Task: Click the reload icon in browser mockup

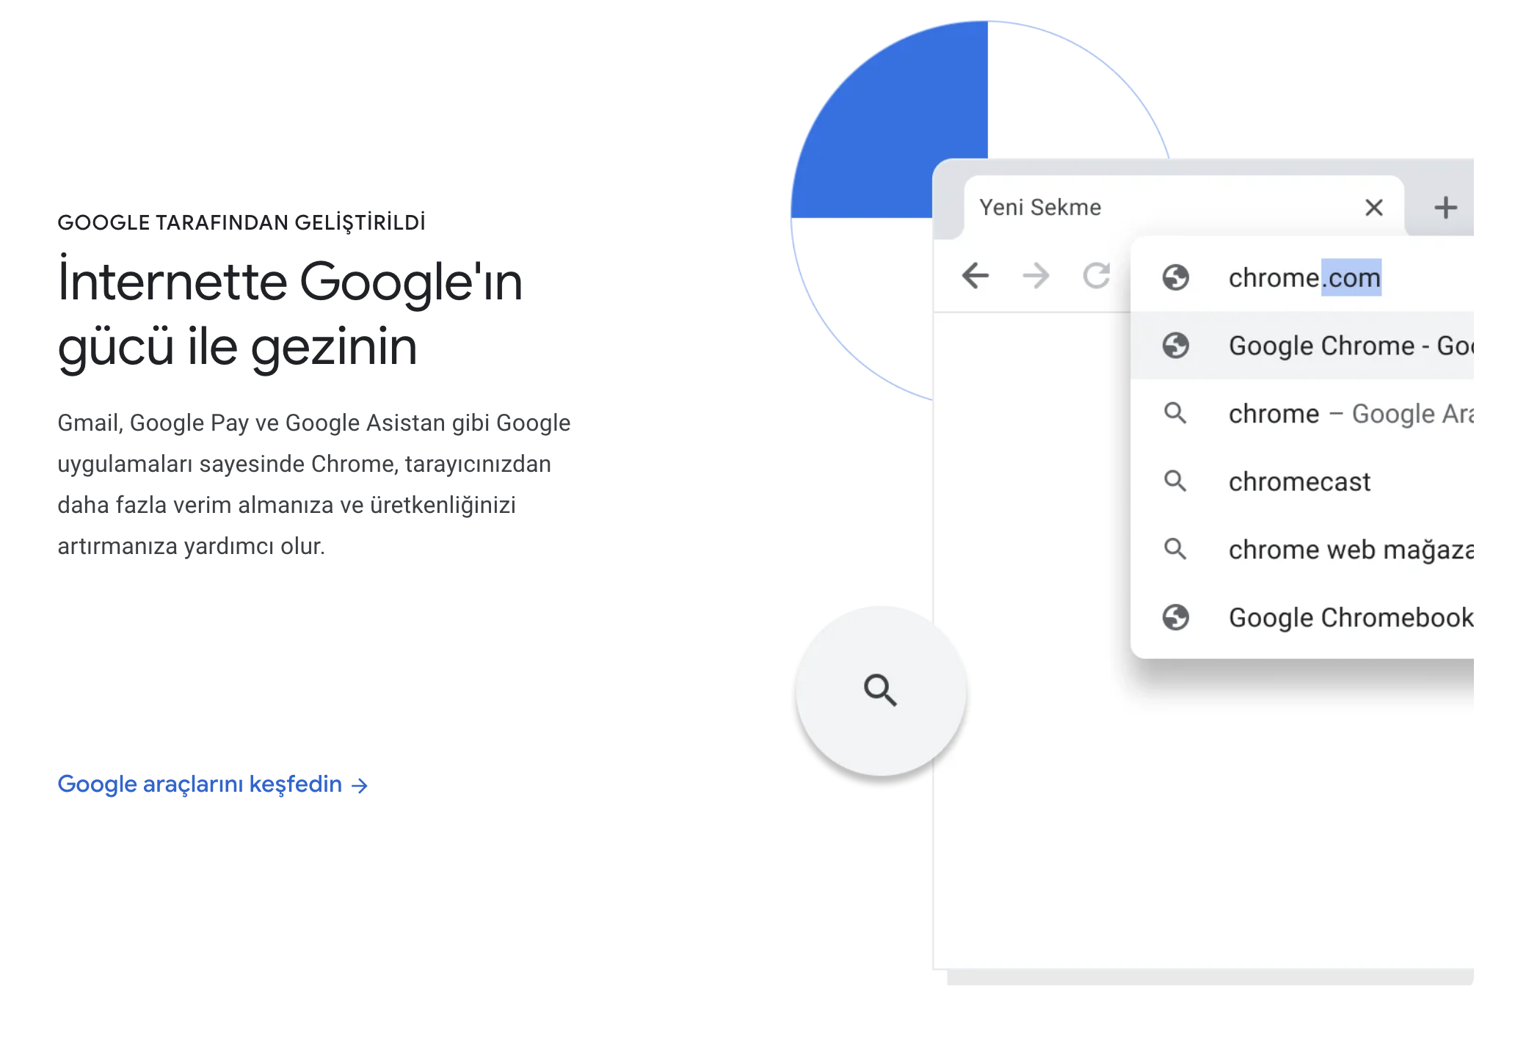Action: pyautogui.click(x=1097, y=276)
